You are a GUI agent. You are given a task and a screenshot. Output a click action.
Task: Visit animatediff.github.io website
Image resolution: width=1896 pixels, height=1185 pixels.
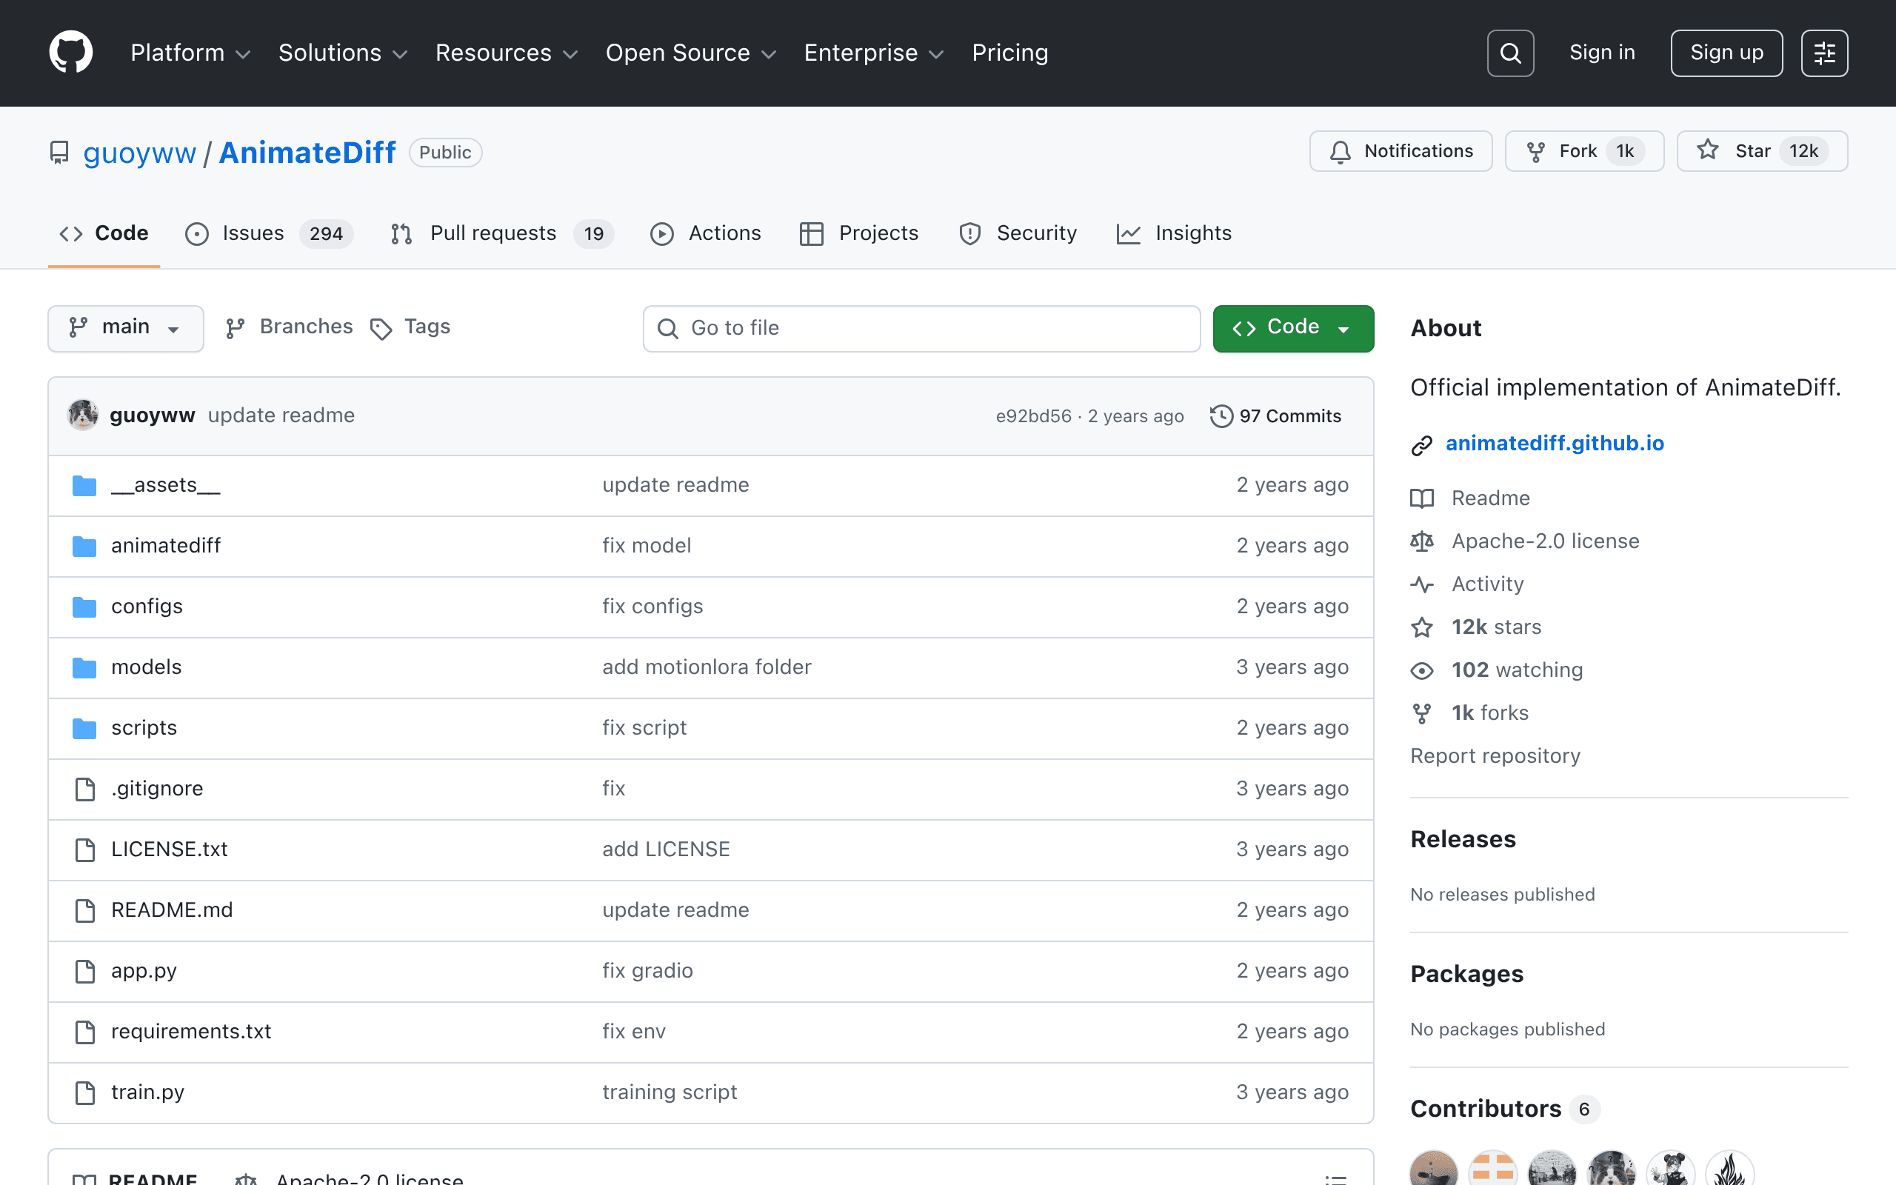pyautogui.click(x=1555, y=444)
